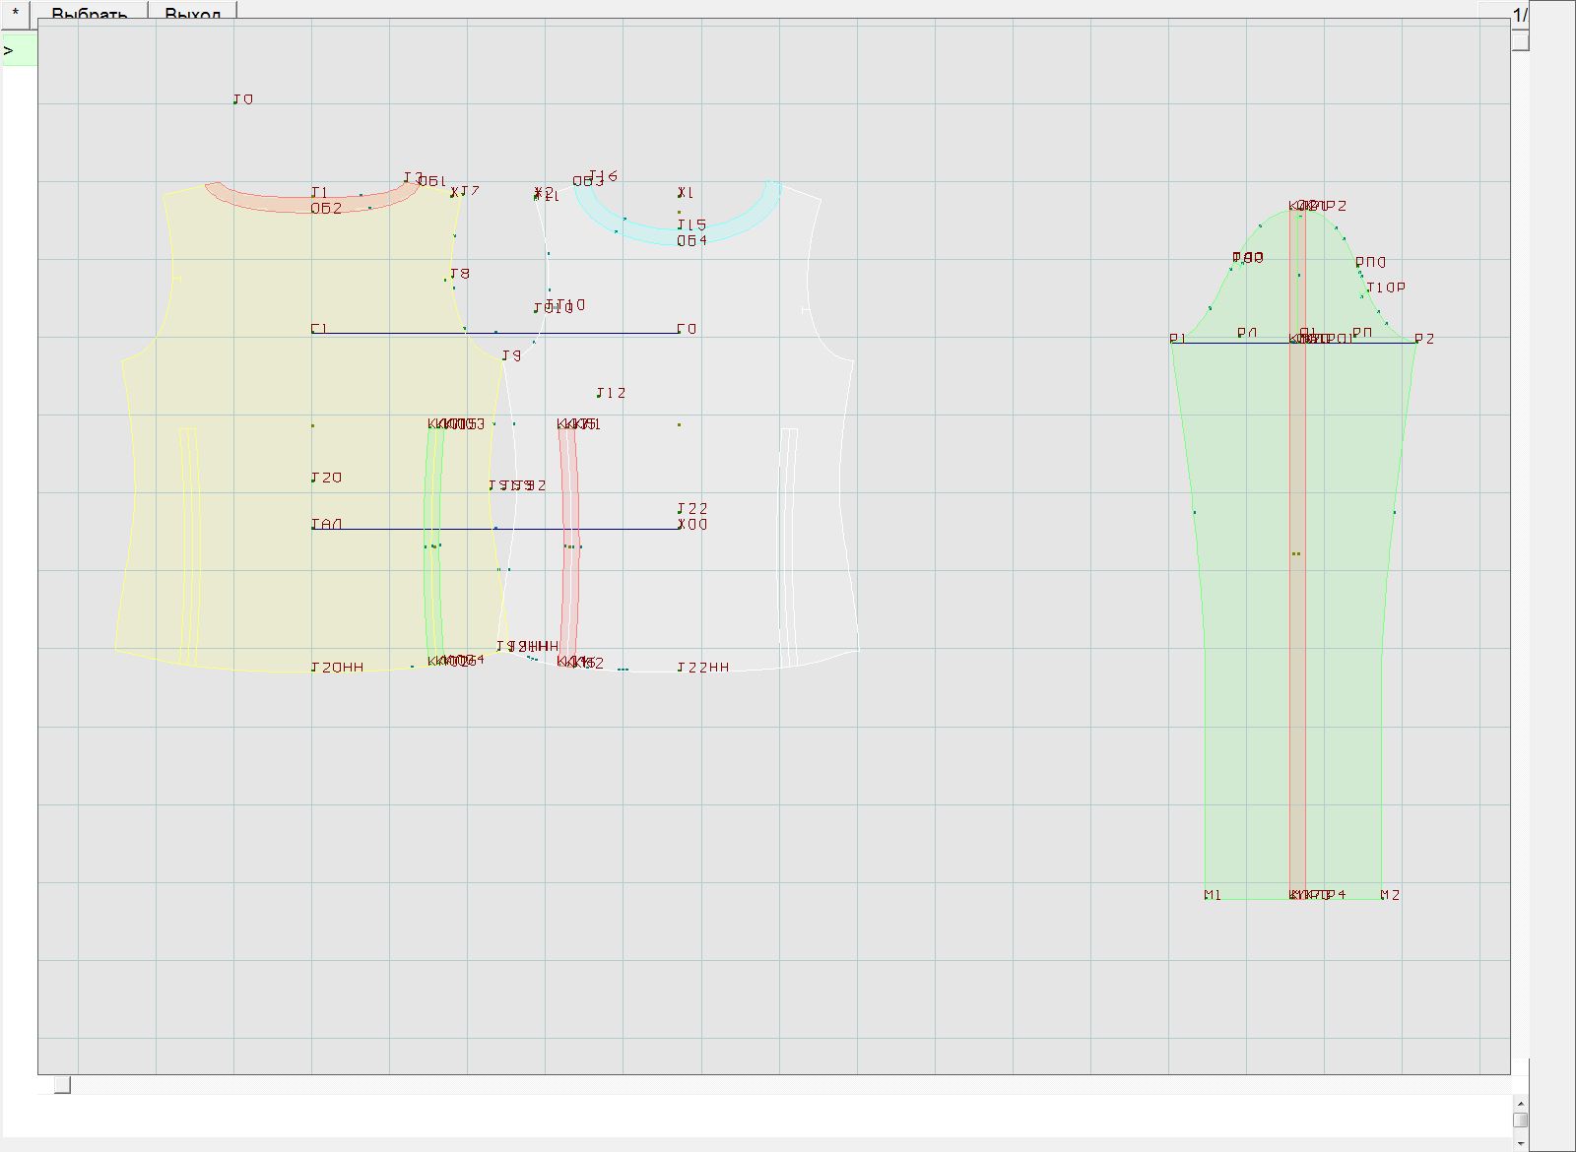Click the horizontal scrollbar thumb below the canvas

[x=62, y=1085]
